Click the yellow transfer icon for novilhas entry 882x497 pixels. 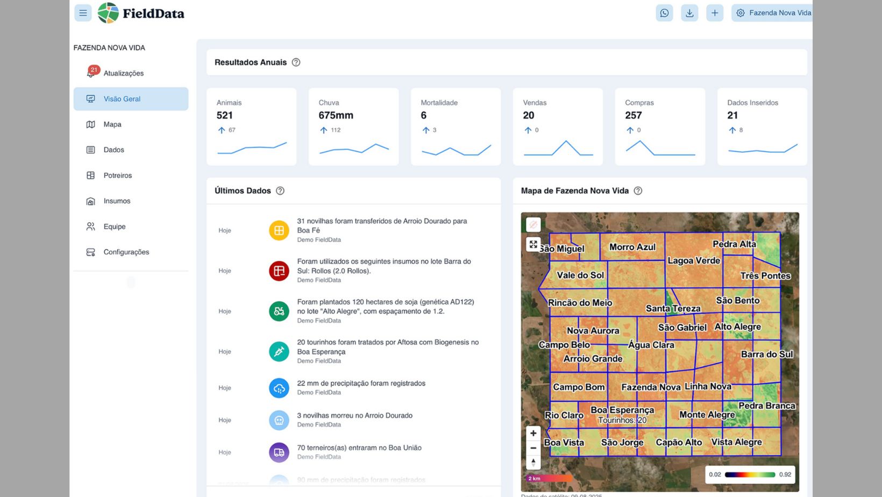(x=279, y=231)
